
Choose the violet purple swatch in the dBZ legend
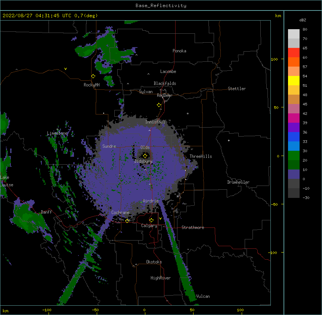click(294, 128)
